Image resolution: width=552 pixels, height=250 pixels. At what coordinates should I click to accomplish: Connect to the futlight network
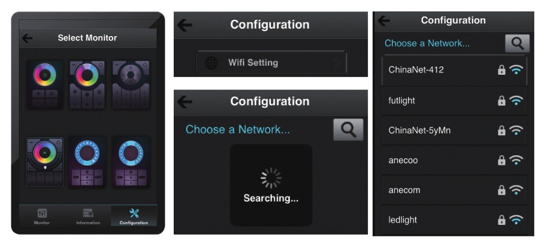[454, 100]
